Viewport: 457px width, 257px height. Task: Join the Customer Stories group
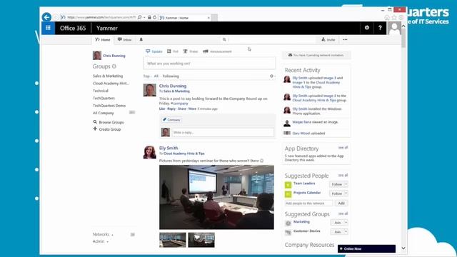point(337,231)
